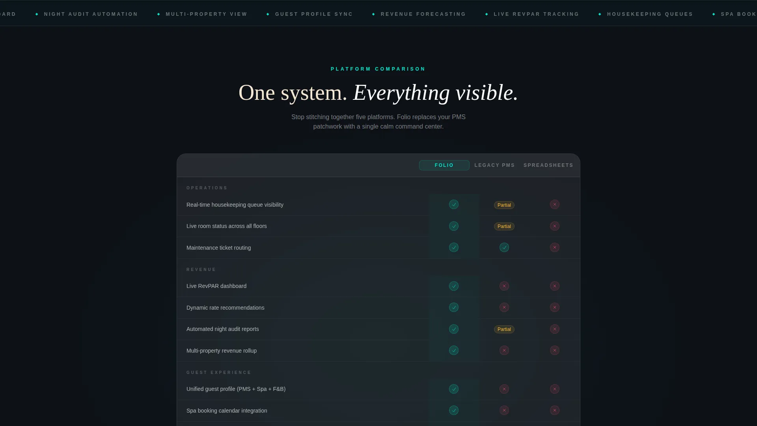This screenshot has width=757, height=426.
Task: Select the highlighted FOLIO column header
Action: [x=444, y=165]
